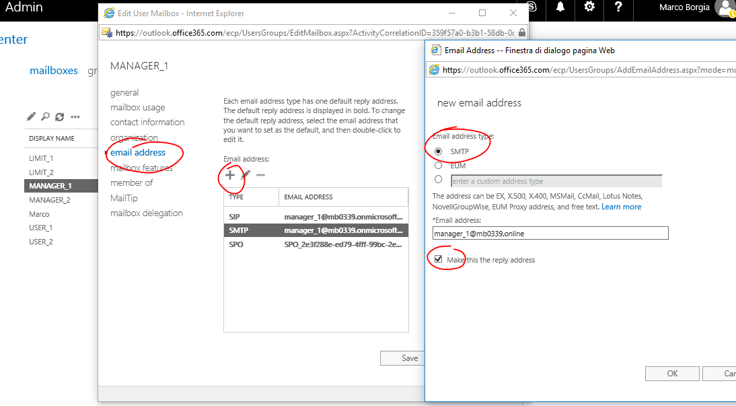The image size is (736, 406).
Task: Click OK in the new email address dialog
Action: tap(672, 374)
